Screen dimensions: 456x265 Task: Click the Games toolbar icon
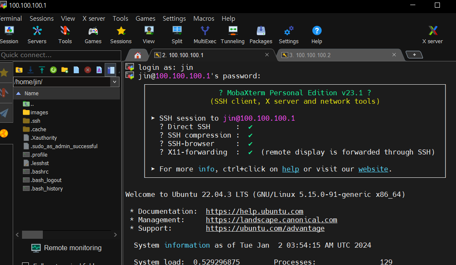[x=93, y=35]
